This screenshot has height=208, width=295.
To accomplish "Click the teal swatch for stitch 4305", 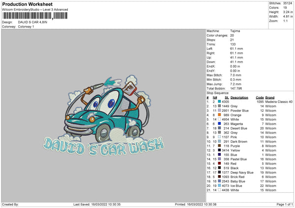I will (219, 102).
